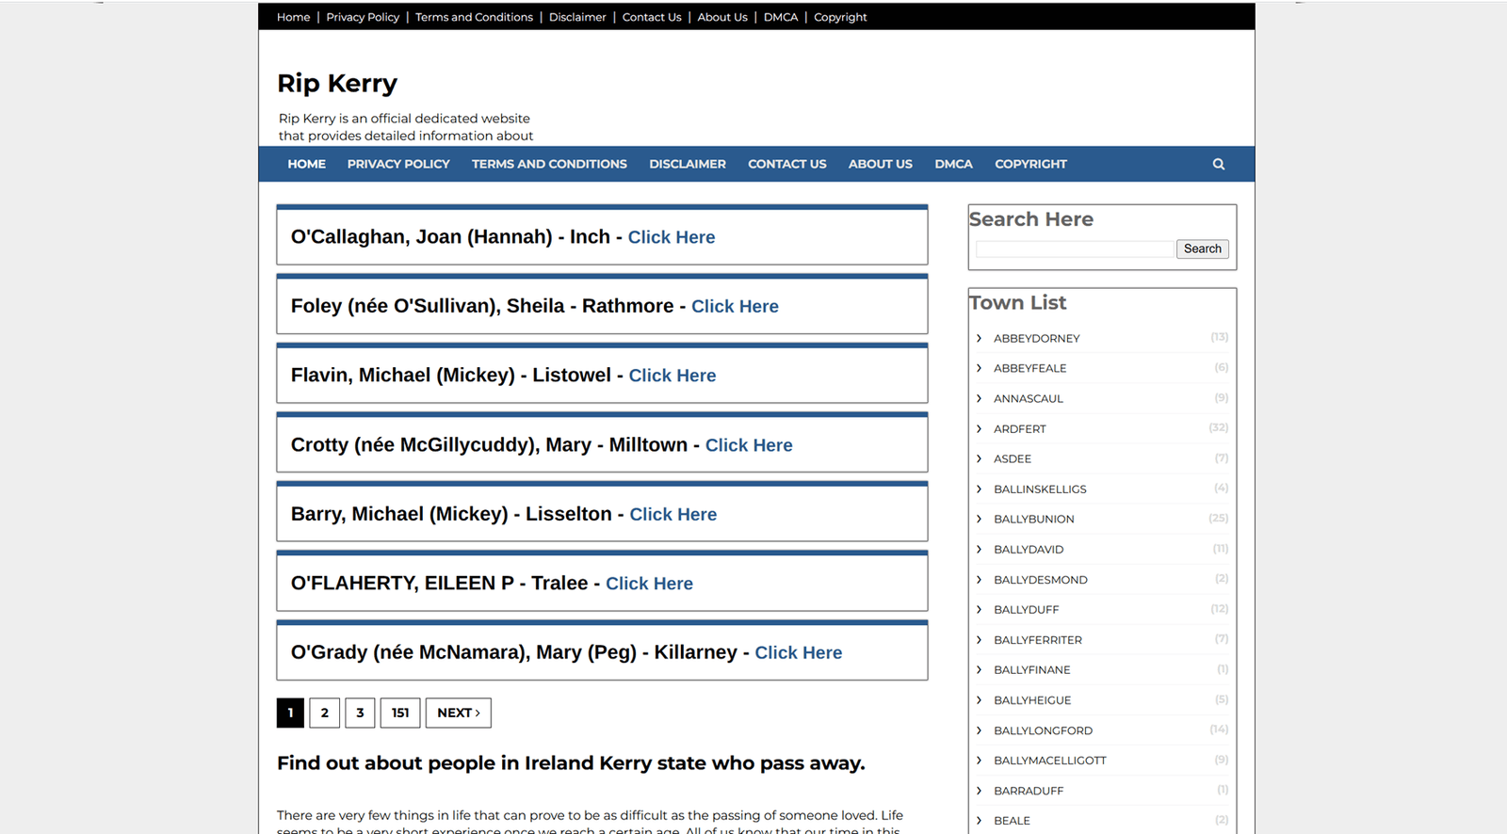Open ARDFERT town link
This screenshot has height=834, width=1507.
(x=1019, y=428)
